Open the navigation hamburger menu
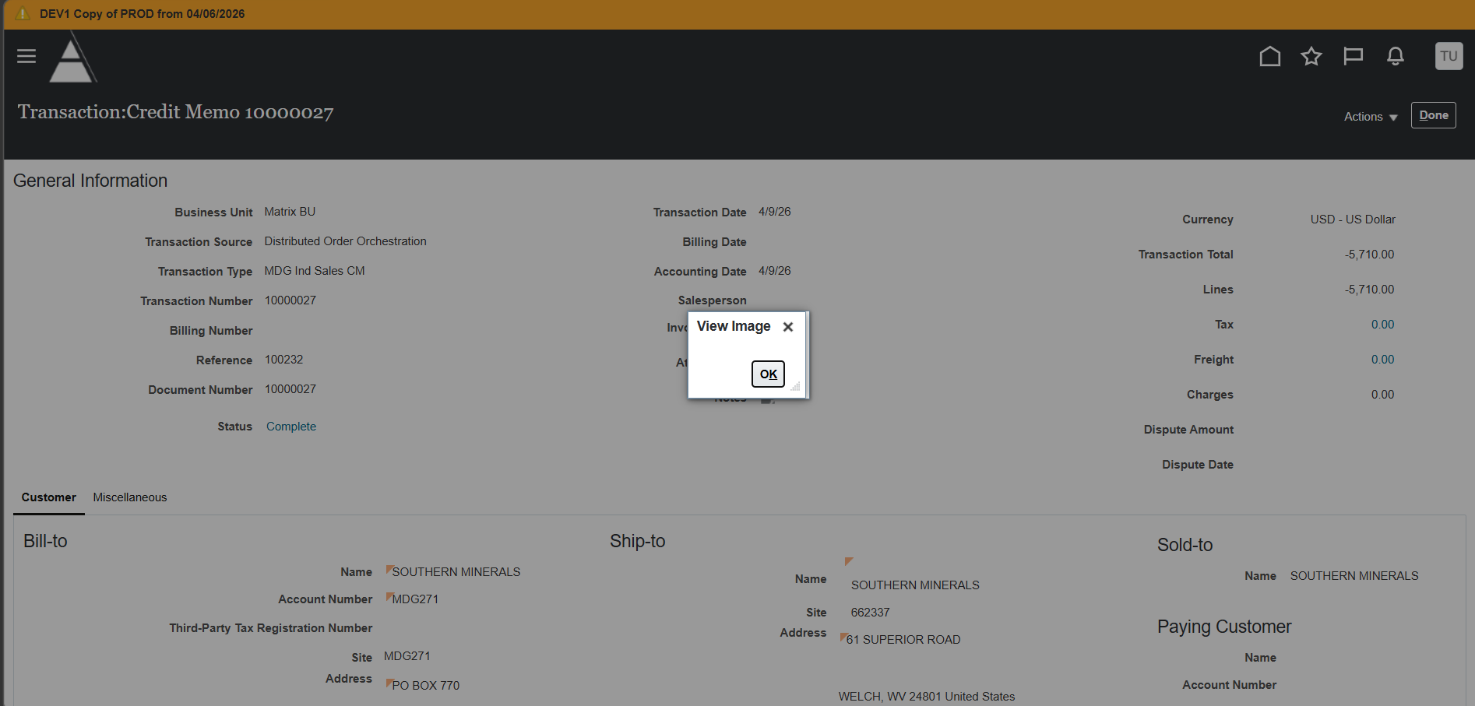1475x706 pixels. tap(26, 56)
